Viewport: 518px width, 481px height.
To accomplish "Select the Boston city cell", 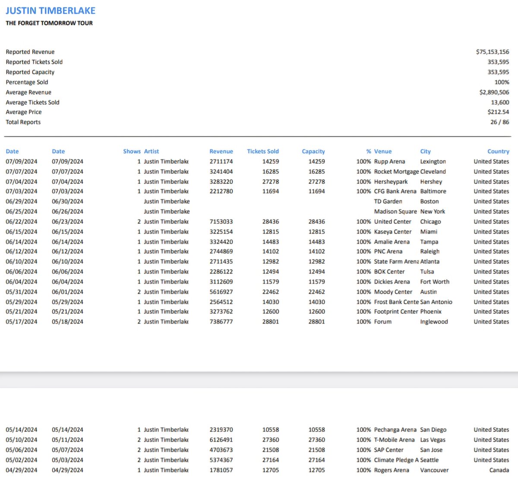I will click(x=430, y=201).
